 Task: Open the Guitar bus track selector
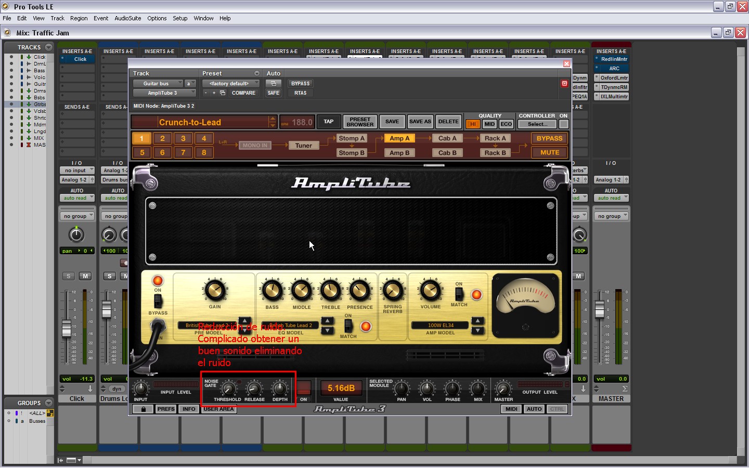(158, 84)
